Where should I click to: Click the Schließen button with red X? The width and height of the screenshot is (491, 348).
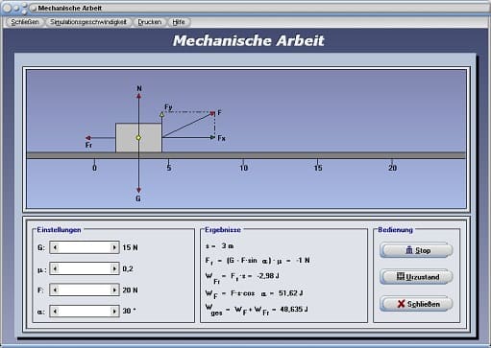416,304
